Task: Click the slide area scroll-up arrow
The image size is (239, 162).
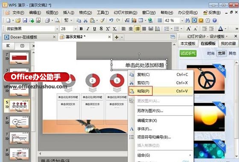Action: (174, 44)
